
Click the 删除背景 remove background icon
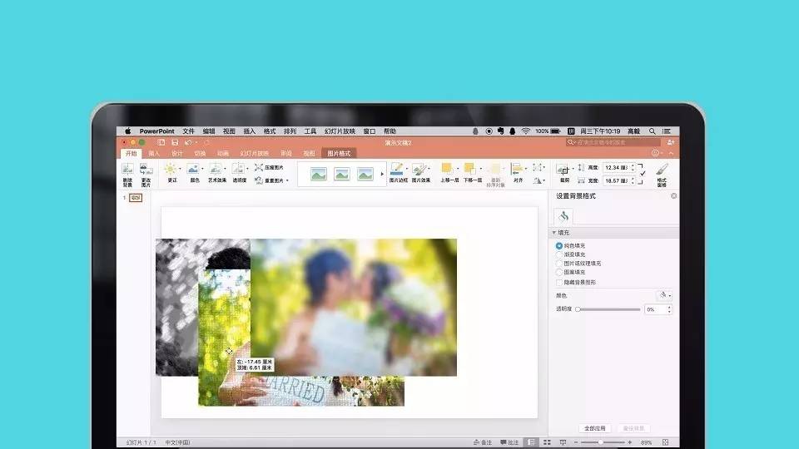(x=127, y=170)
